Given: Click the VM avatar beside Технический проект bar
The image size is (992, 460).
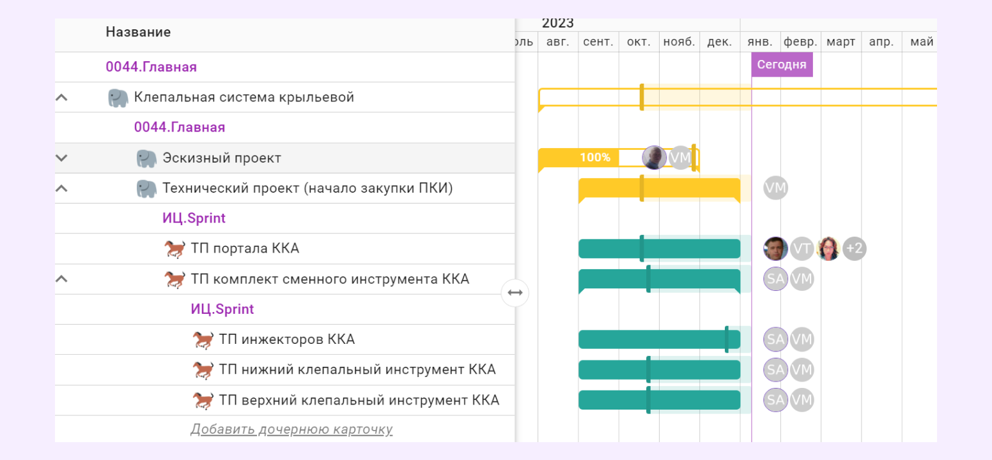Looking at the screenshot, I should point(775,188).
